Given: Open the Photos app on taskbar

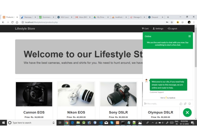Looking at the screenshot, I should [x=140, y=123].
